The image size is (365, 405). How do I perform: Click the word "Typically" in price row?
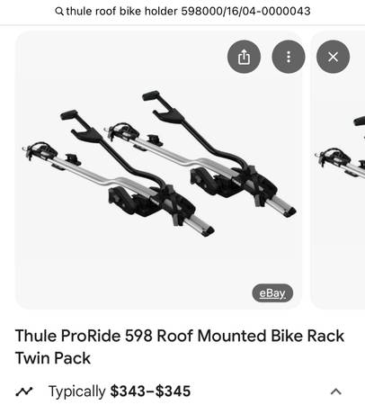77,391
